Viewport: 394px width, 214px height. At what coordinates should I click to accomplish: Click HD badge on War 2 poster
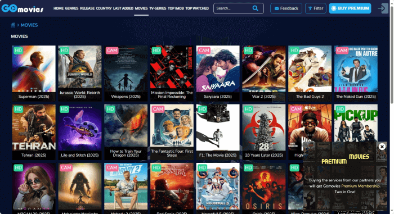248,51
